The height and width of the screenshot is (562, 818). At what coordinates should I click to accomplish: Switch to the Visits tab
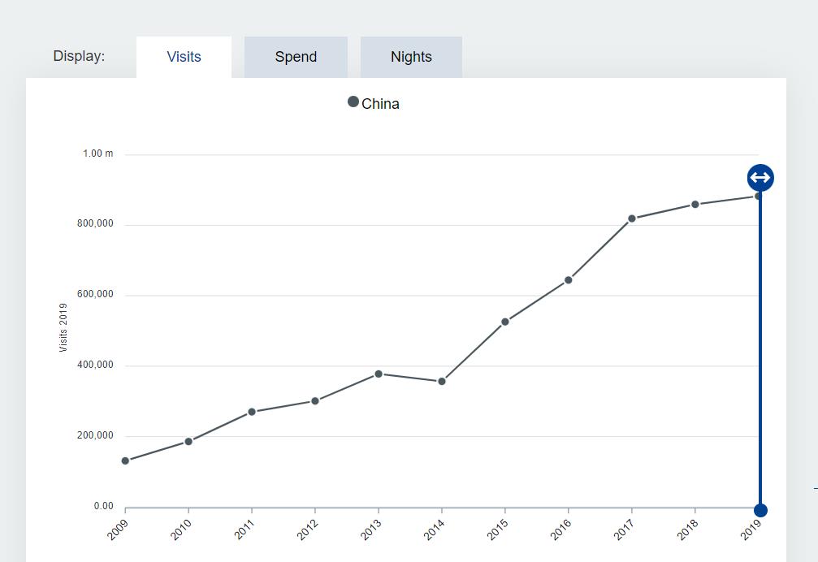[x=184, y=57]
